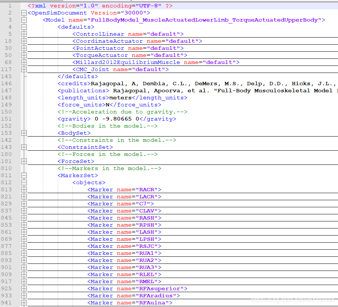The image size is (338, 307).
Task: Click the Constraints in the model comment
Action: [117, 140]
